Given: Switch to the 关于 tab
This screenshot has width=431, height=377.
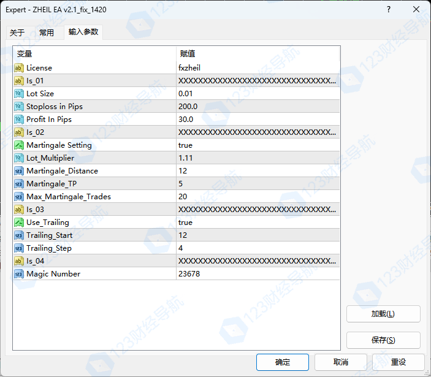Looking at the screenshot, I should 17,32.
